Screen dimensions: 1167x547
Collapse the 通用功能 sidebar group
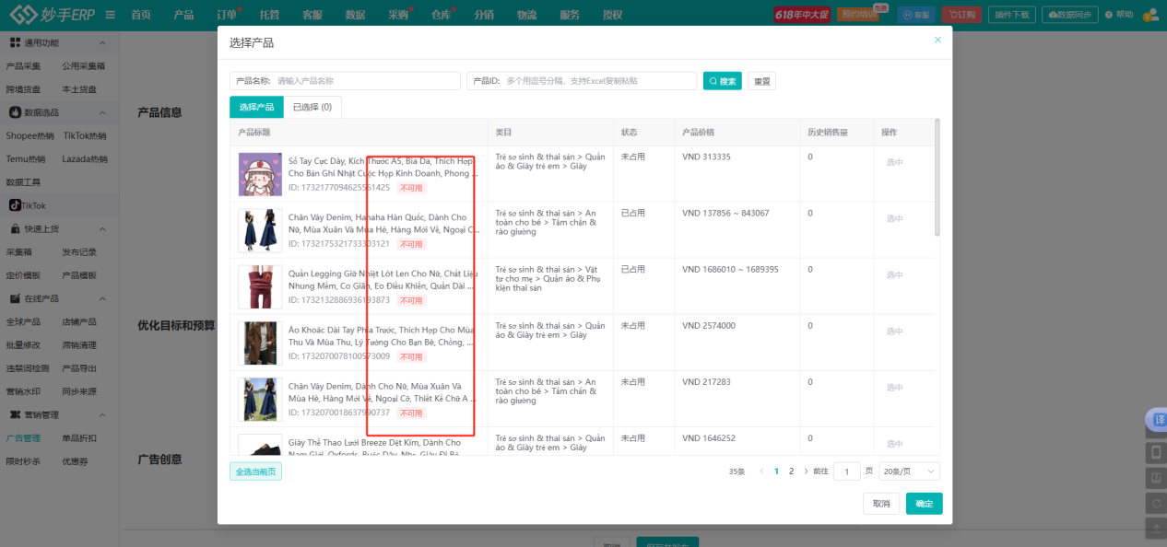(101, 43)
